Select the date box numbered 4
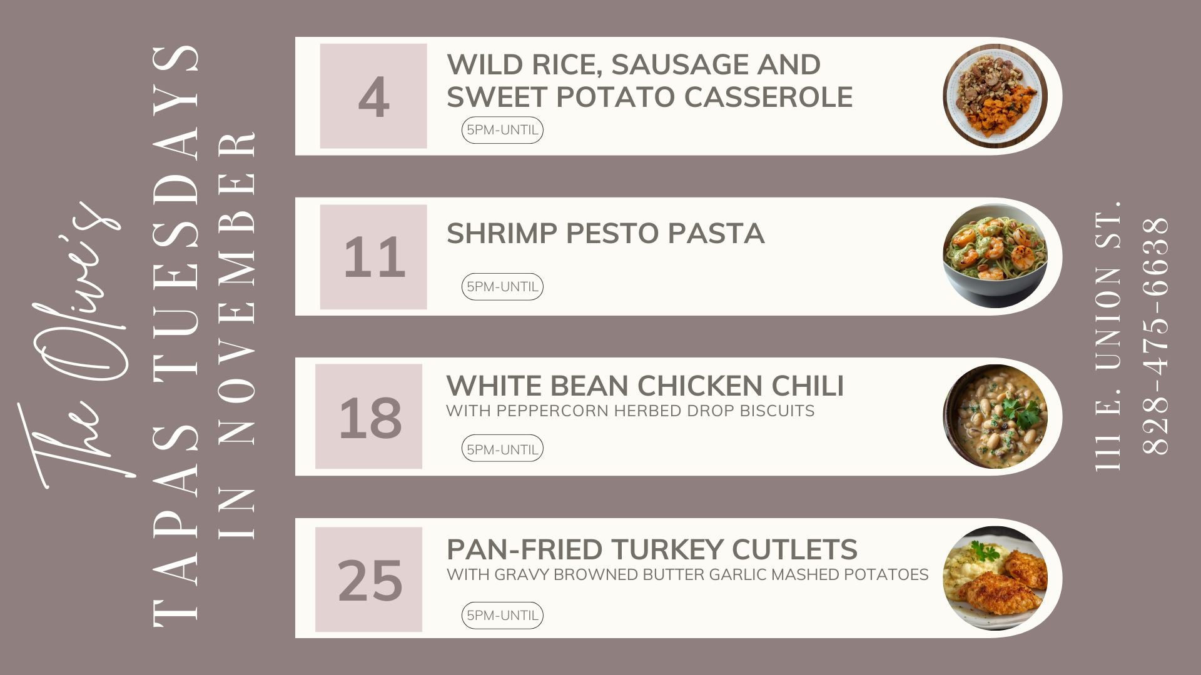This screenshot has height=675, width=1201. coord(373,96)
